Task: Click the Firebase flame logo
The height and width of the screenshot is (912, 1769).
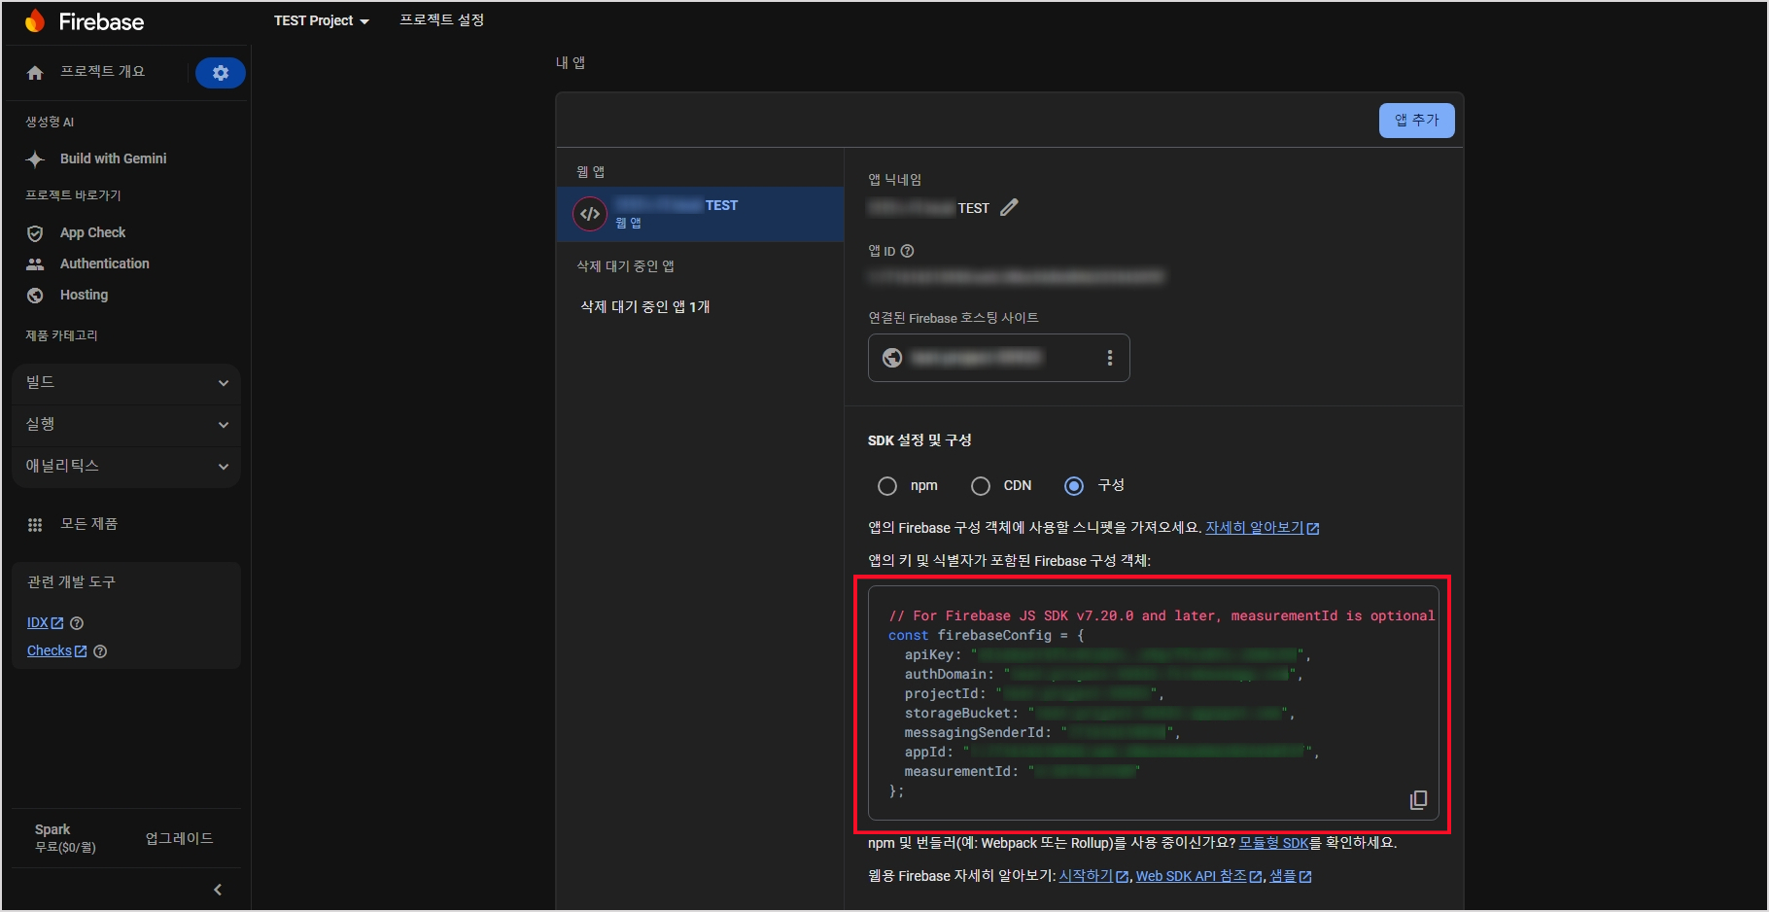Action: (35, 20)
